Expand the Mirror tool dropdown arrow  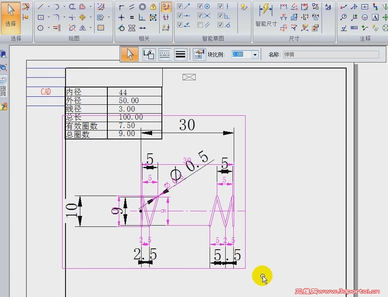point(90,28)
